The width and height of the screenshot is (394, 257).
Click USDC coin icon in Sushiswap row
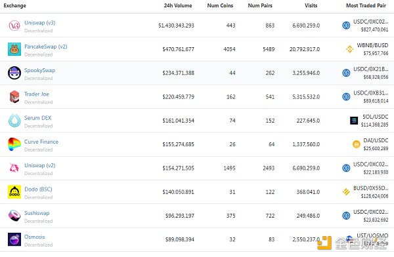[x=346, y=216]
